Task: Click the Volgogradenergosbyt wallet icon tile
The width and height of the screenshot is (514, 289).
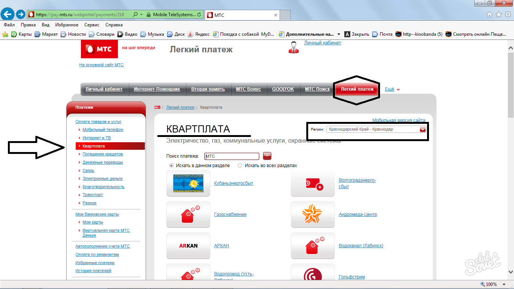Action: click(313, 183)
